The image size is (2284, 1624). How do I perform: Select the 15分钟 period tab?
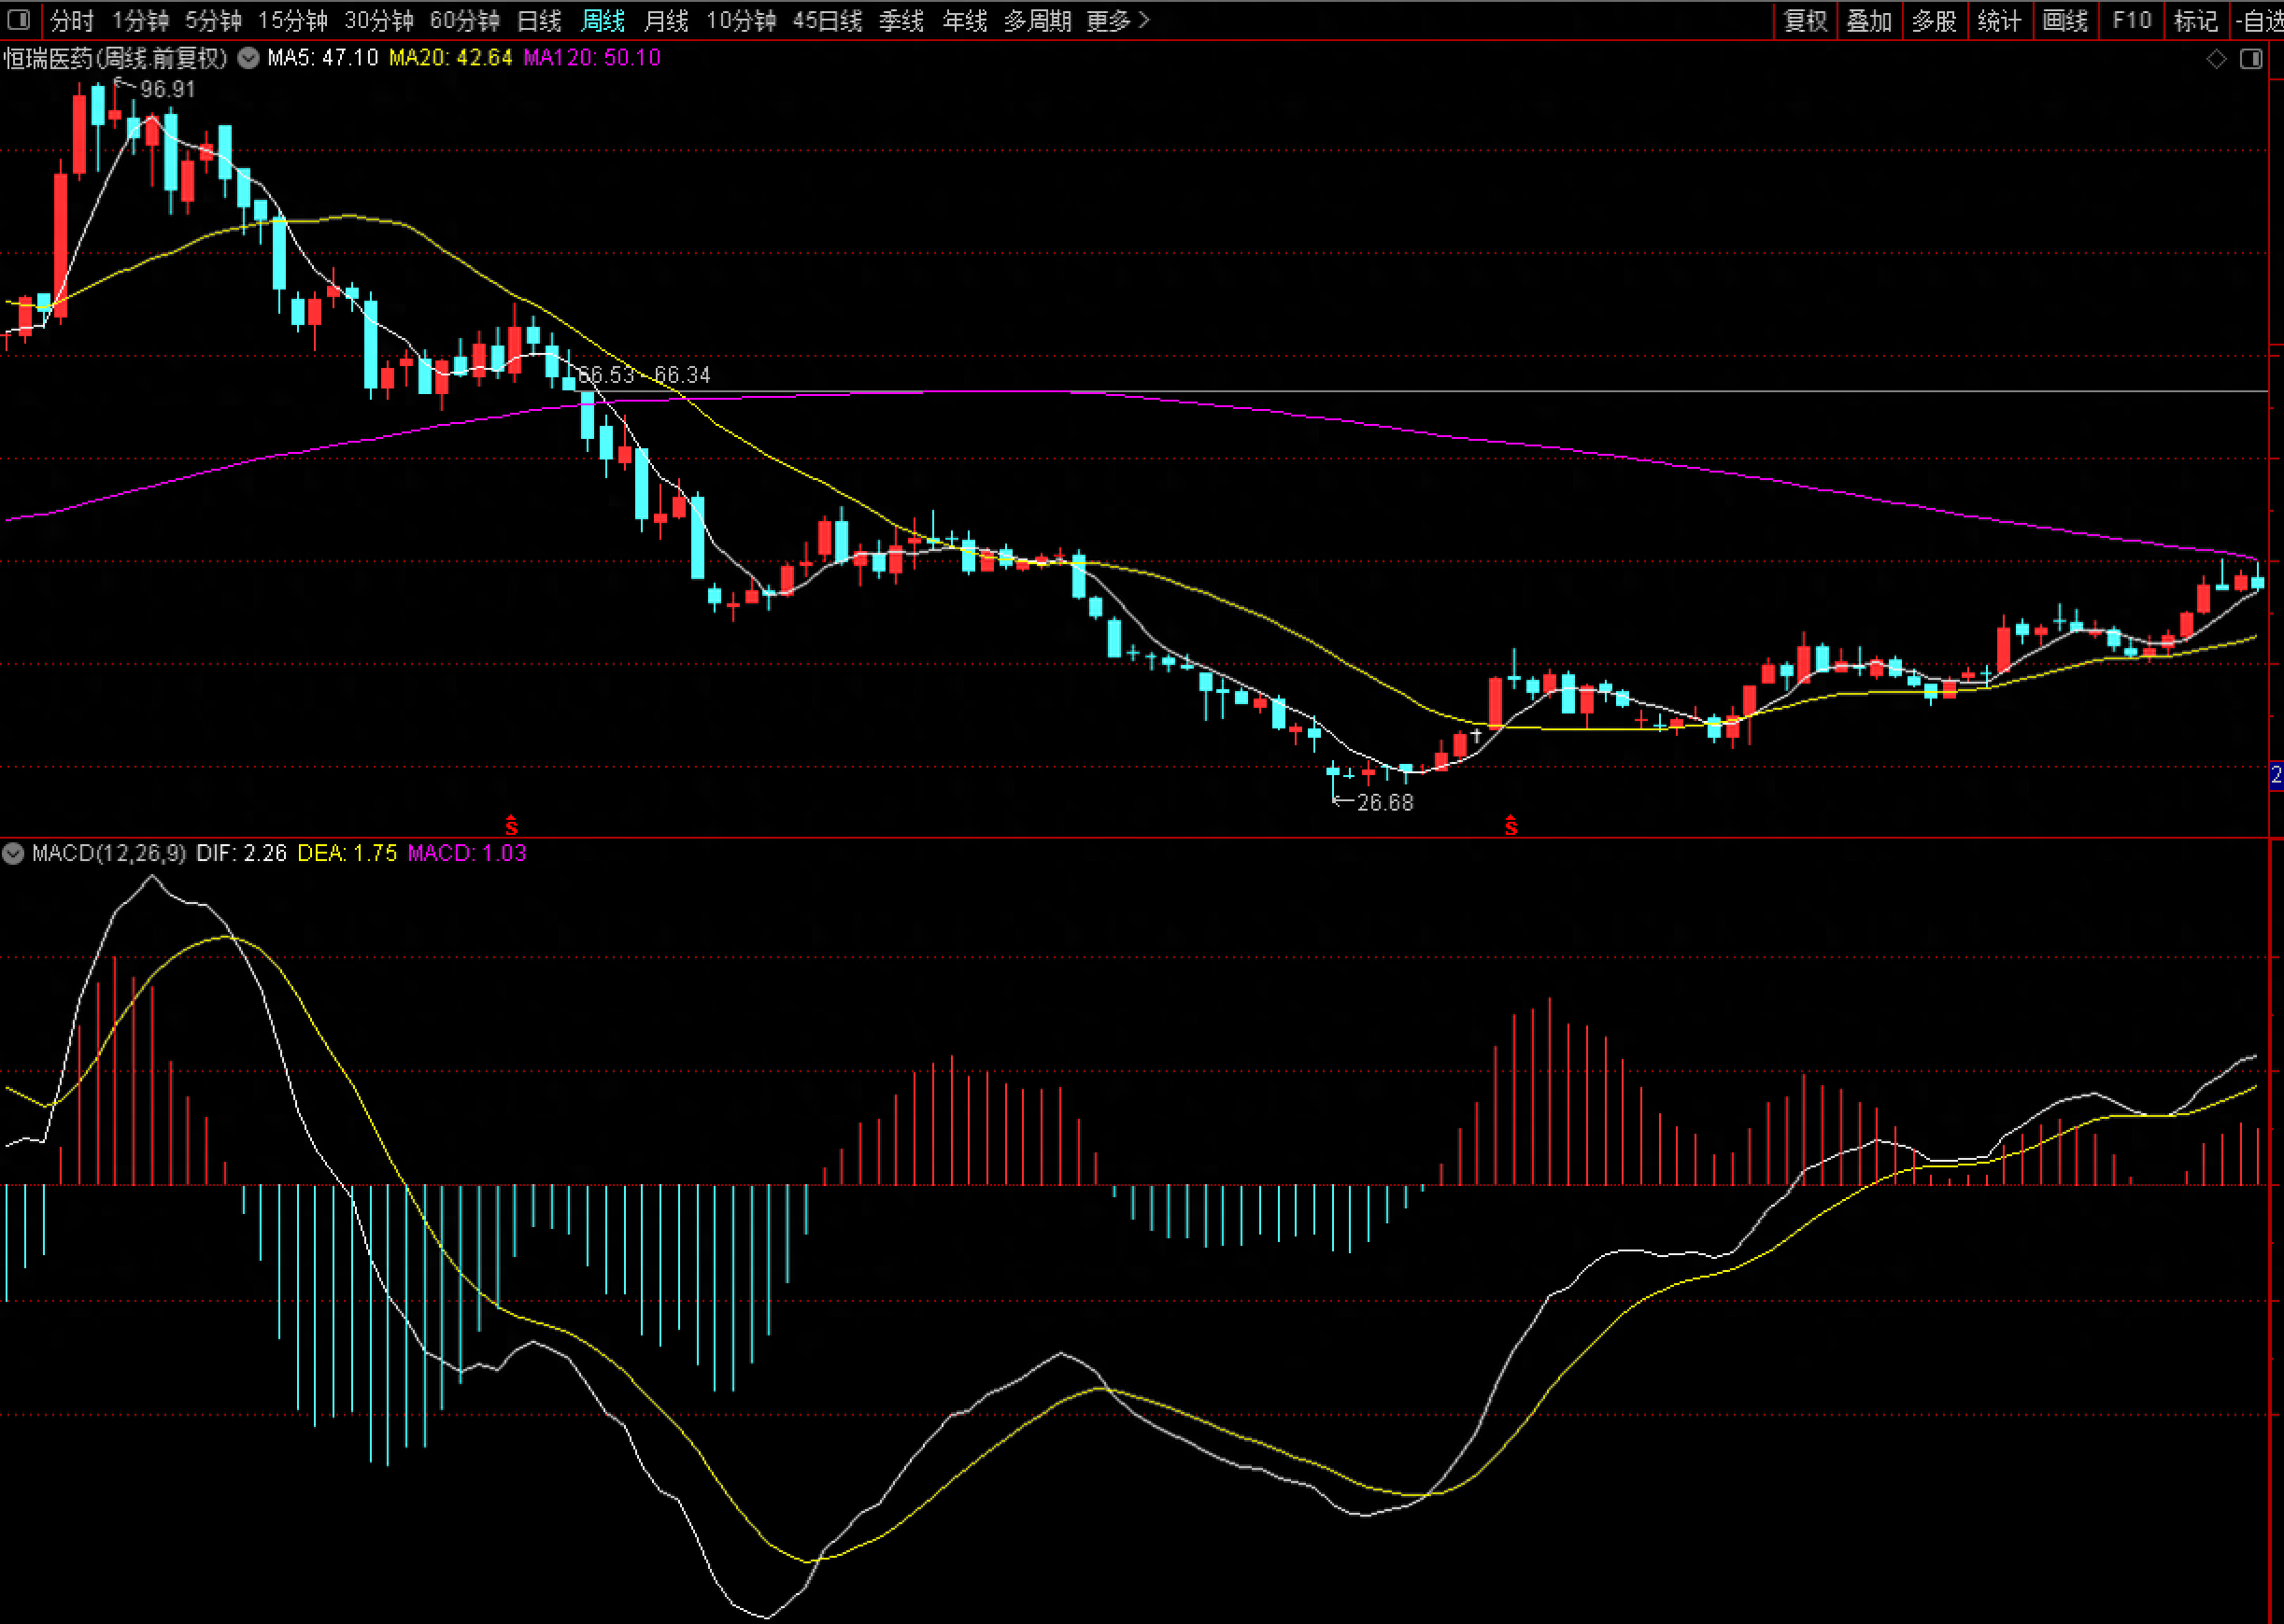click(293, 20)
